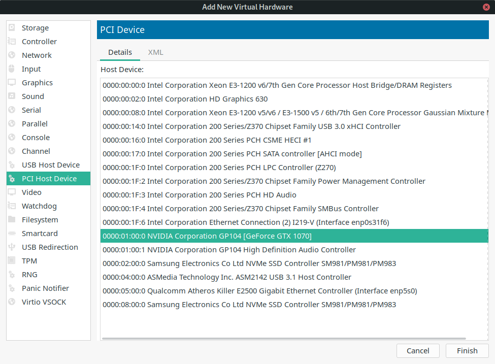495x364 pixels.
Task: Select Intel PCH HD Audio device
Action: click(x=294, y=195)
